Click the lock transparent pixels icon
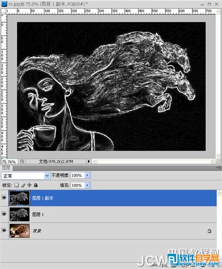The height and width of the screenshot is (269, 222). tap(16, 185)
